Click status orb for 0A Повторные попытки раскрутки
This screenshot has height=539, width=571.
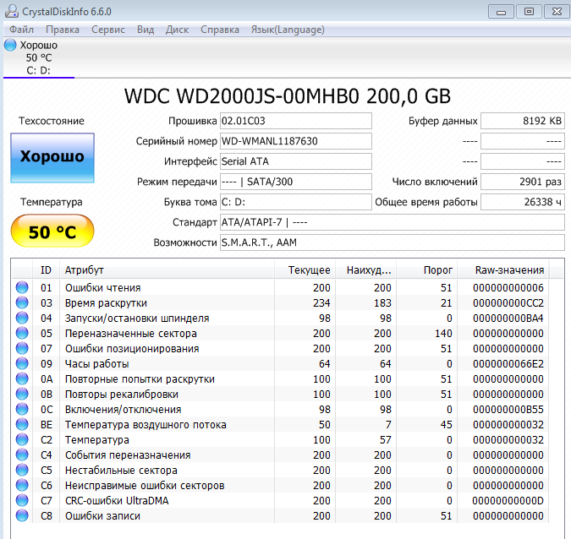coord(22,378)
